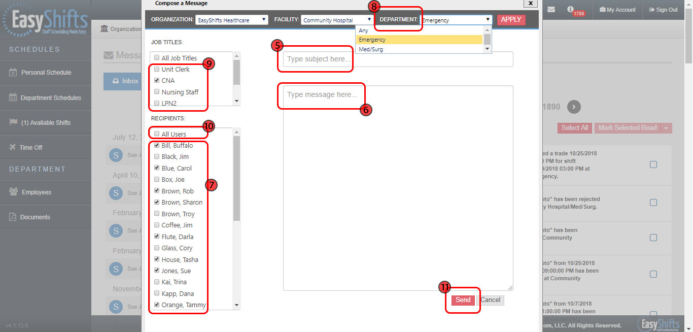Click into the message text area
This screenshot has height=332, width=693.
(398, 188)
